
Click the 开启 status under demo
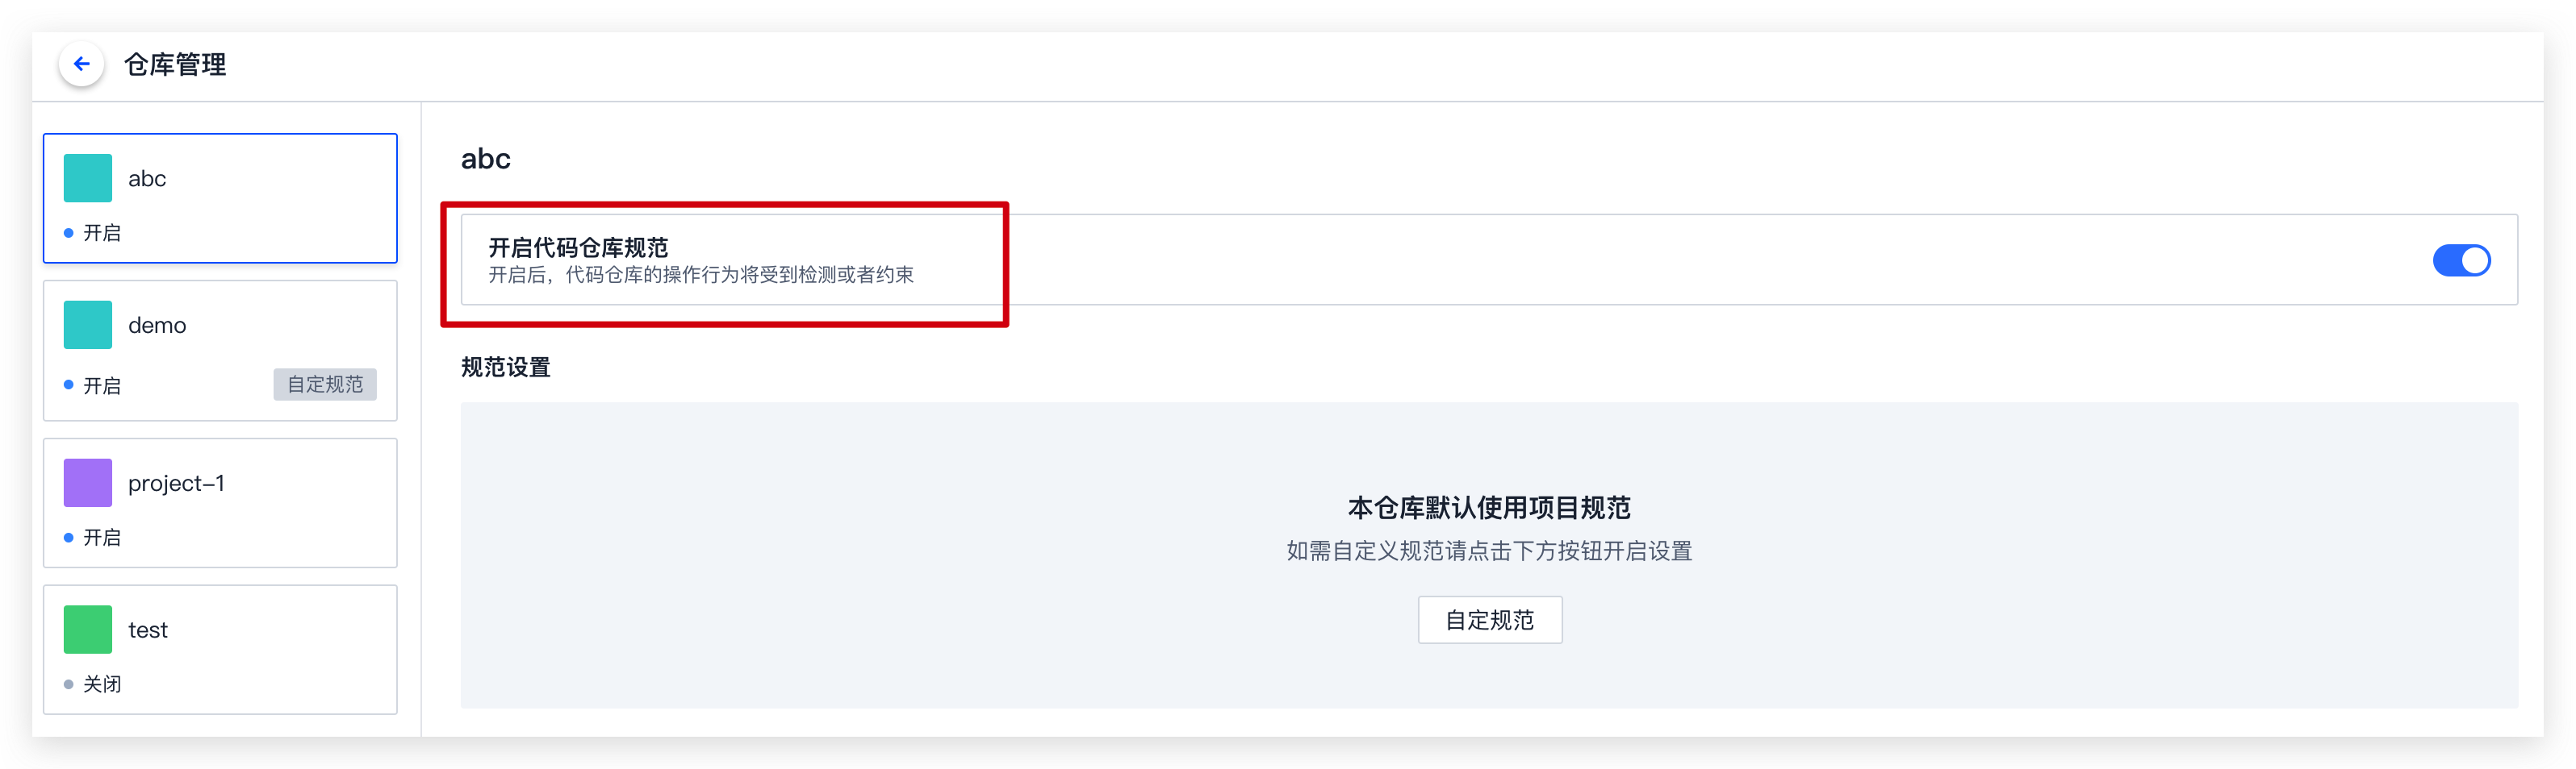pyautogui.click(x=102, y=385)
